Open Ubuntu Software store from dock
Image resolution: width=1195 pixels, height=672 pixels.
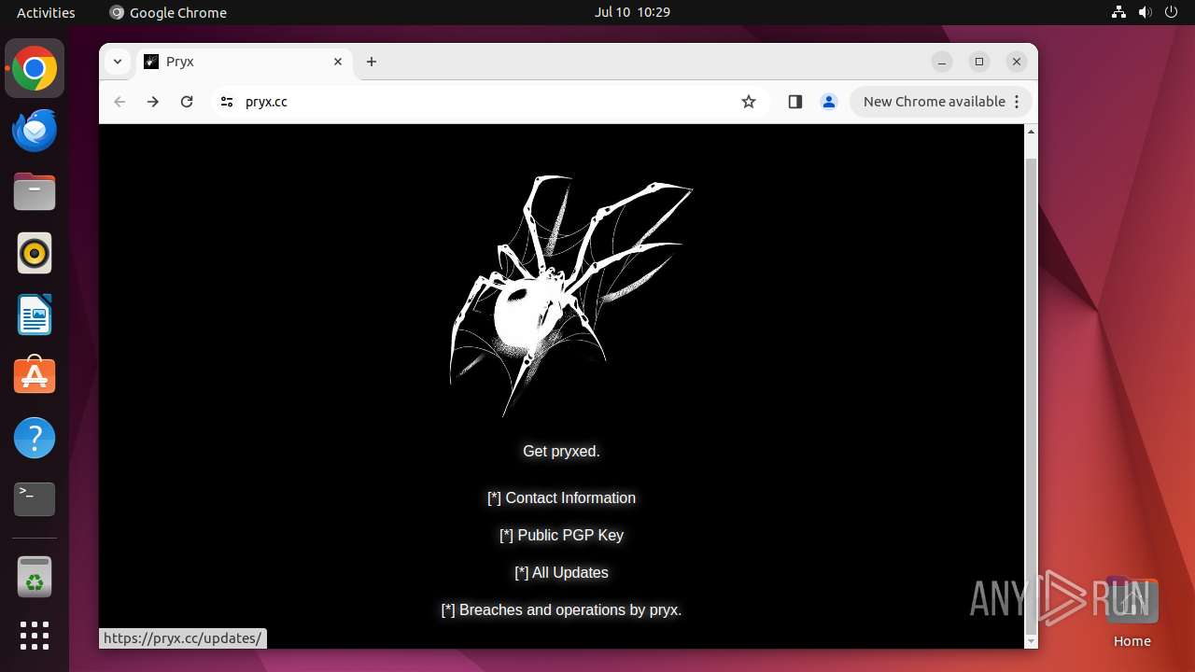[35, 376]
